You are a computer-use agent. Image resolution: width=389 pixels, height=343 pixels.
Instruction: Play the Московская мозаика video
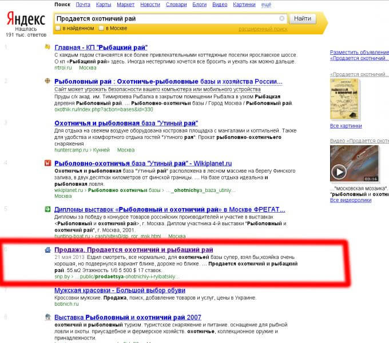(339, 171)
